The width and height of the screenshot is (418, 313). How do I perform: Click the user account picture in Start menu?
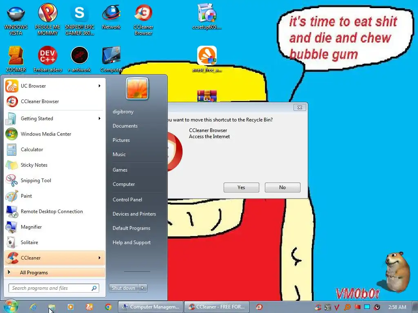pyautogui.click(x=137, y=88)
